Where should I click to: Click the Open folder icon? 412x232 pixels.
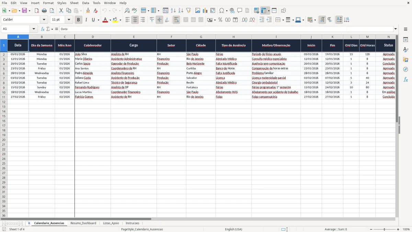tap(14, 11)
